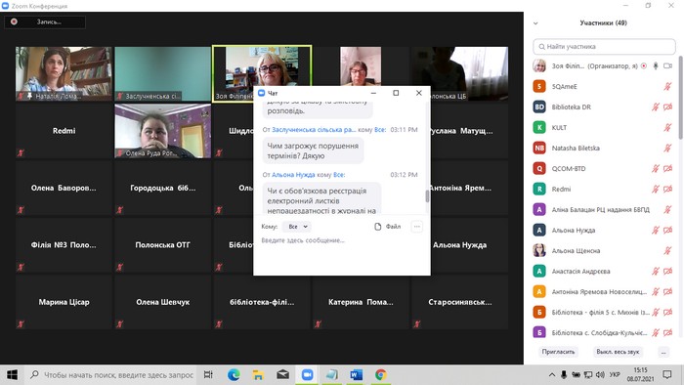The height and width of the screenshot is (385, 684).
Task: Click recording status icon in organizer row
Action: (644, 65)
